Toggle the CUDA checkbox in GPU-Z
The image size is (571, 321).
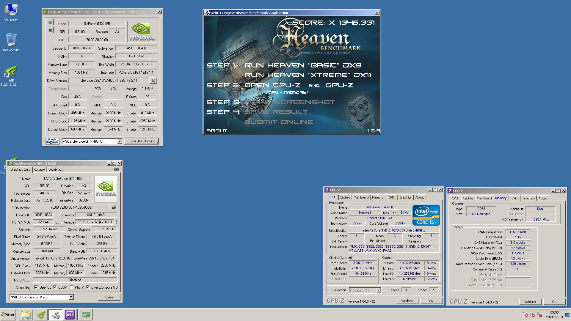55,287
